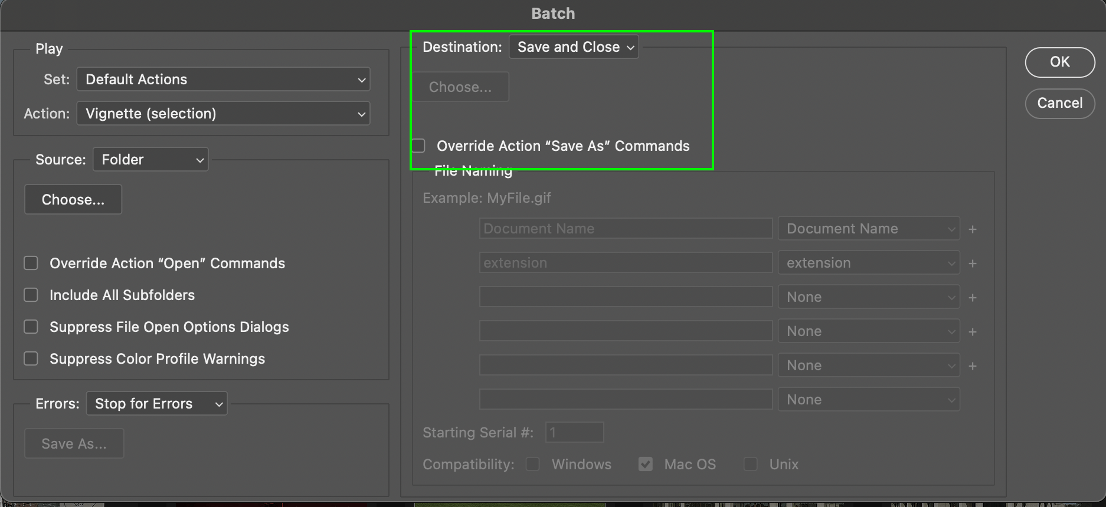Open the Destination dropdown showing Save and Close
1106x507 pixels.
pyautogui.click(x=574, y=47)
